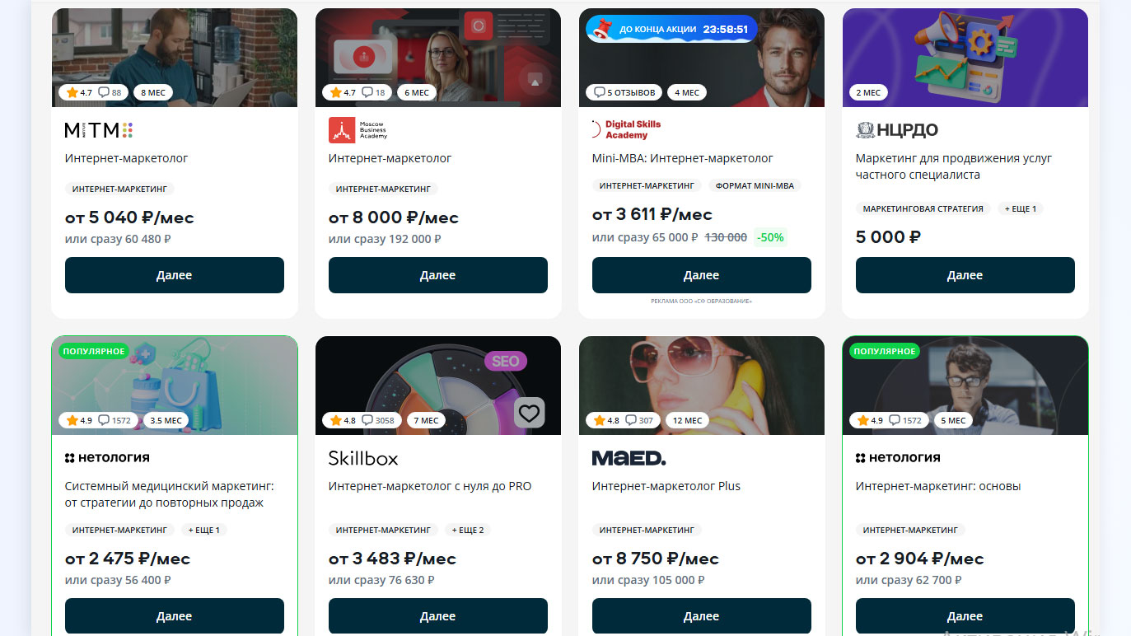Screen dimensions: 1131x636
Task: Click the Skillbox logo
Action: tap(363, 458)
